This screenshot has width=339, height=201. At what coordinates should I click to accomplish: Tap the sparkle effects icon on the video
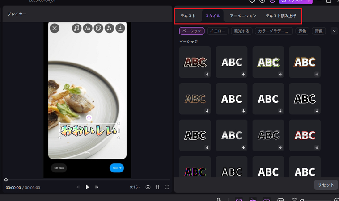[110, 28]
